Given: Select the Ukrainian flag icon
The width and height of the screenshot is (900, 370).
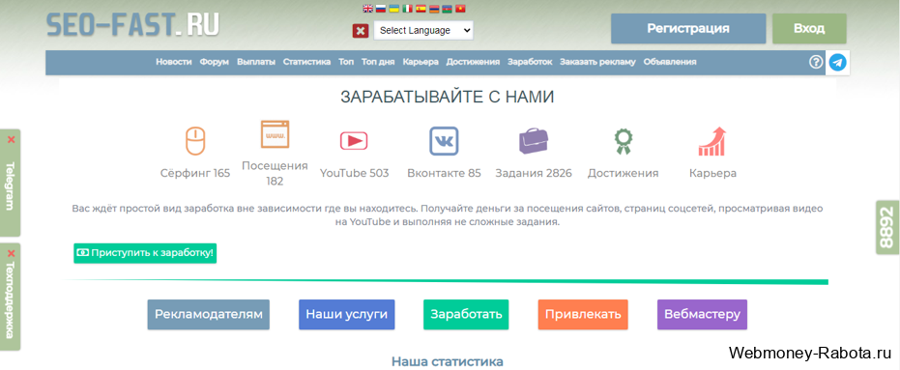Looking at the screenshot, I should click(x=394, y=9).
